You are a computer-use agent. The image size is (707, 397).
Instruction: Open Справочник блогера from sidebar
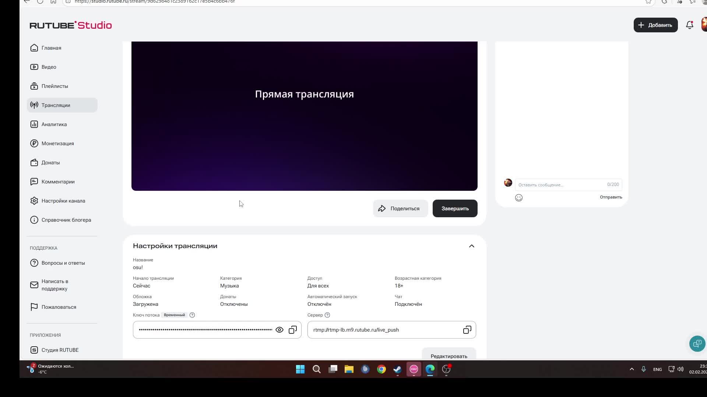[66, 220]
